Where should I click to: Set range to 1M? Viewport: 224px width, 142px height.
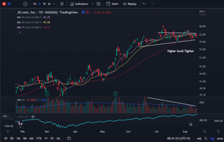click(x=18, y=138)
